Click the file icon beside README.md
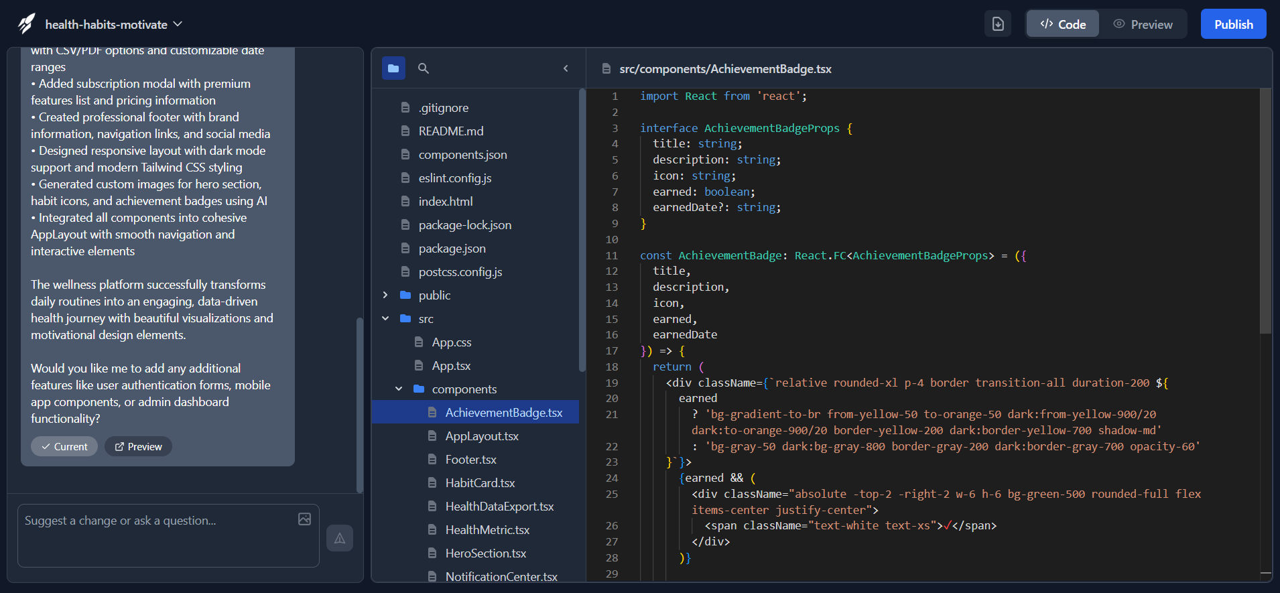Viewport: 1280px width, 593px height. (x=405, y=131)
